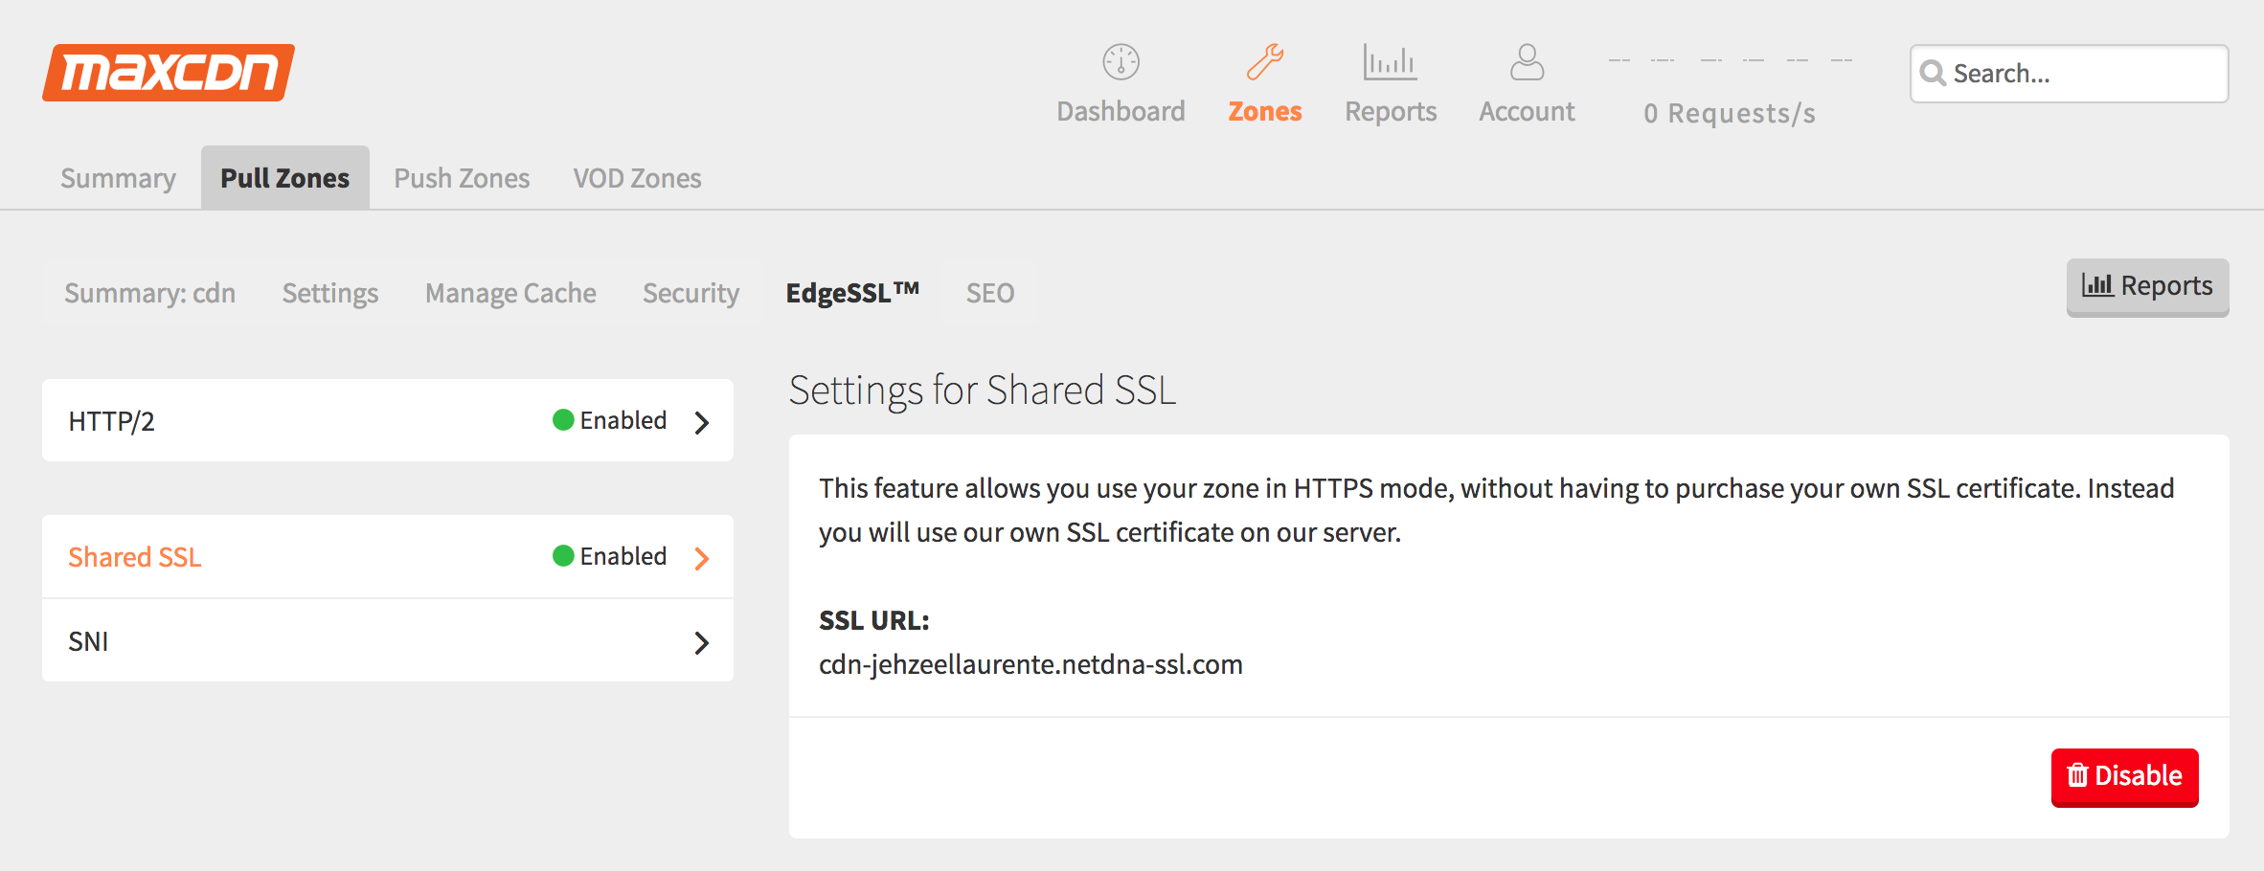Image resolution: width=2264 pixels, height=871 pixels.
Task: Open the Reports bar chart icon in navigation
Action: [x=1390, y=62]
